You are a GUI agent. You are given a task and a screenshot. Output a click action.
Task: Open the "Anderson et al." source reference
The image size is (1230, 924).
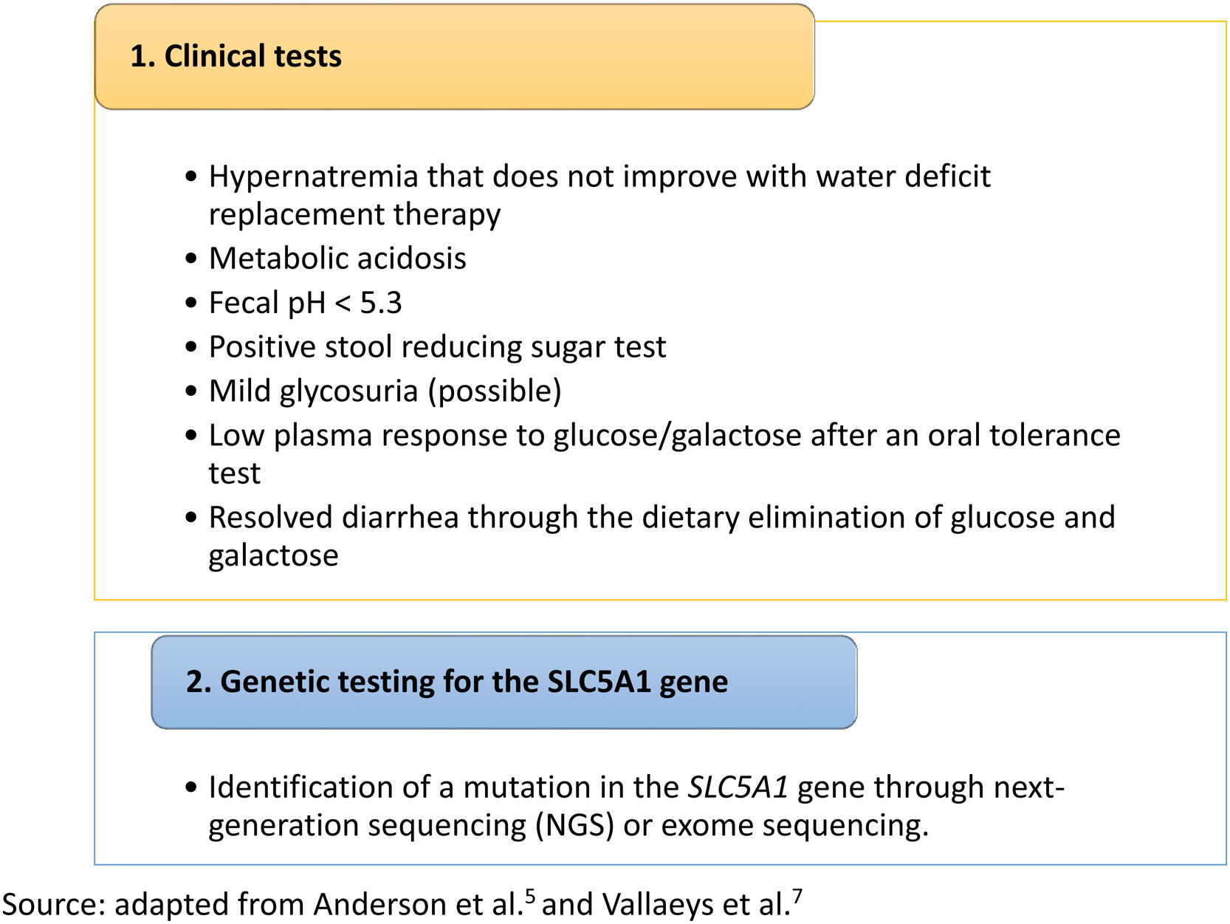(417, 905)
